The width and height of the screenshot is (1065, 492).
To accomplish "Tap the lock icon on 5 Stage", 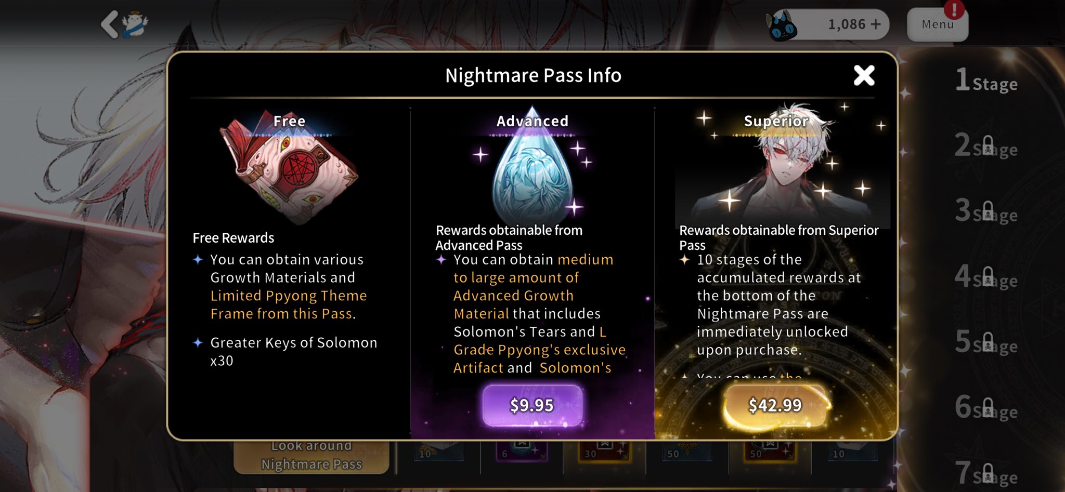I will (x=988, y=342).
